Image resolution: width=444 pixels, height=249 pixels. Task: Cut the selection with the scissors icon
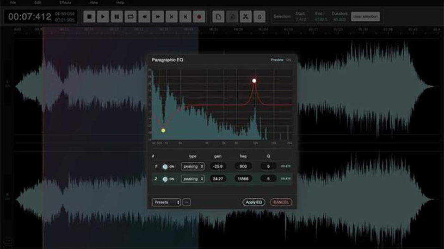pos(246,17)
